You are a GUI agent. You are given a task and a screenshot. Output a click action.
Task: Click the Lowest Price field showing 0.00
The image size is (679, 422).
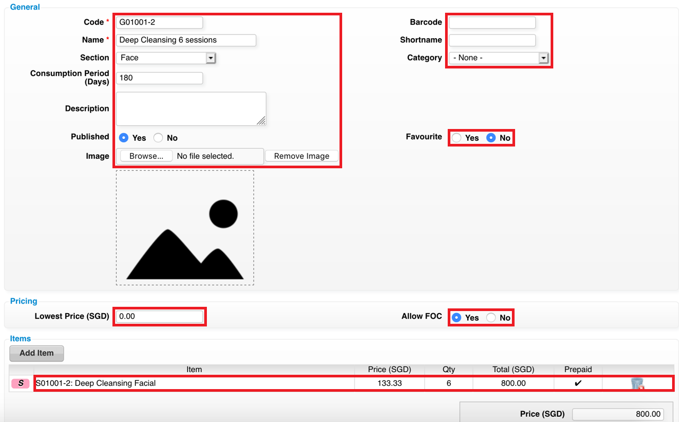tap(159, 316)
